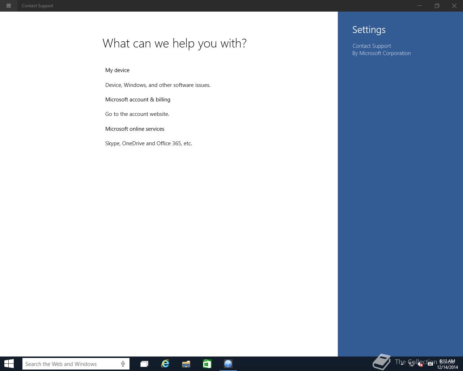
Task: Click 'Contact Support' text in Settings pane
Action: pos(372,46)
